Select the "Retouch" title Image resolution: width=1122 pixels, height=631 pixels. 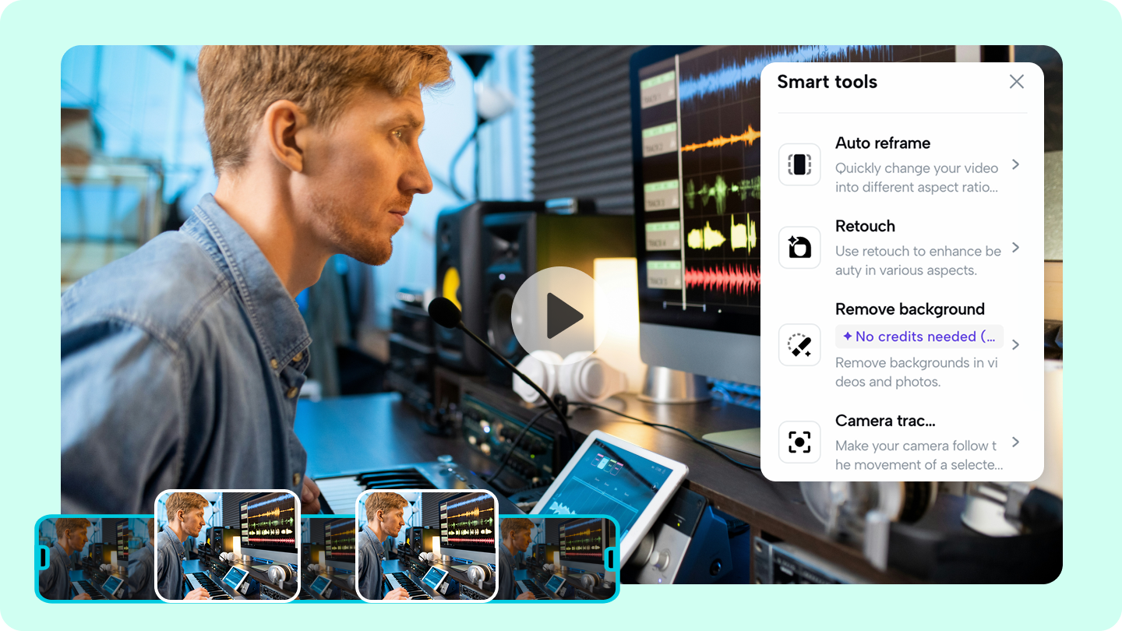pos(865,227)
